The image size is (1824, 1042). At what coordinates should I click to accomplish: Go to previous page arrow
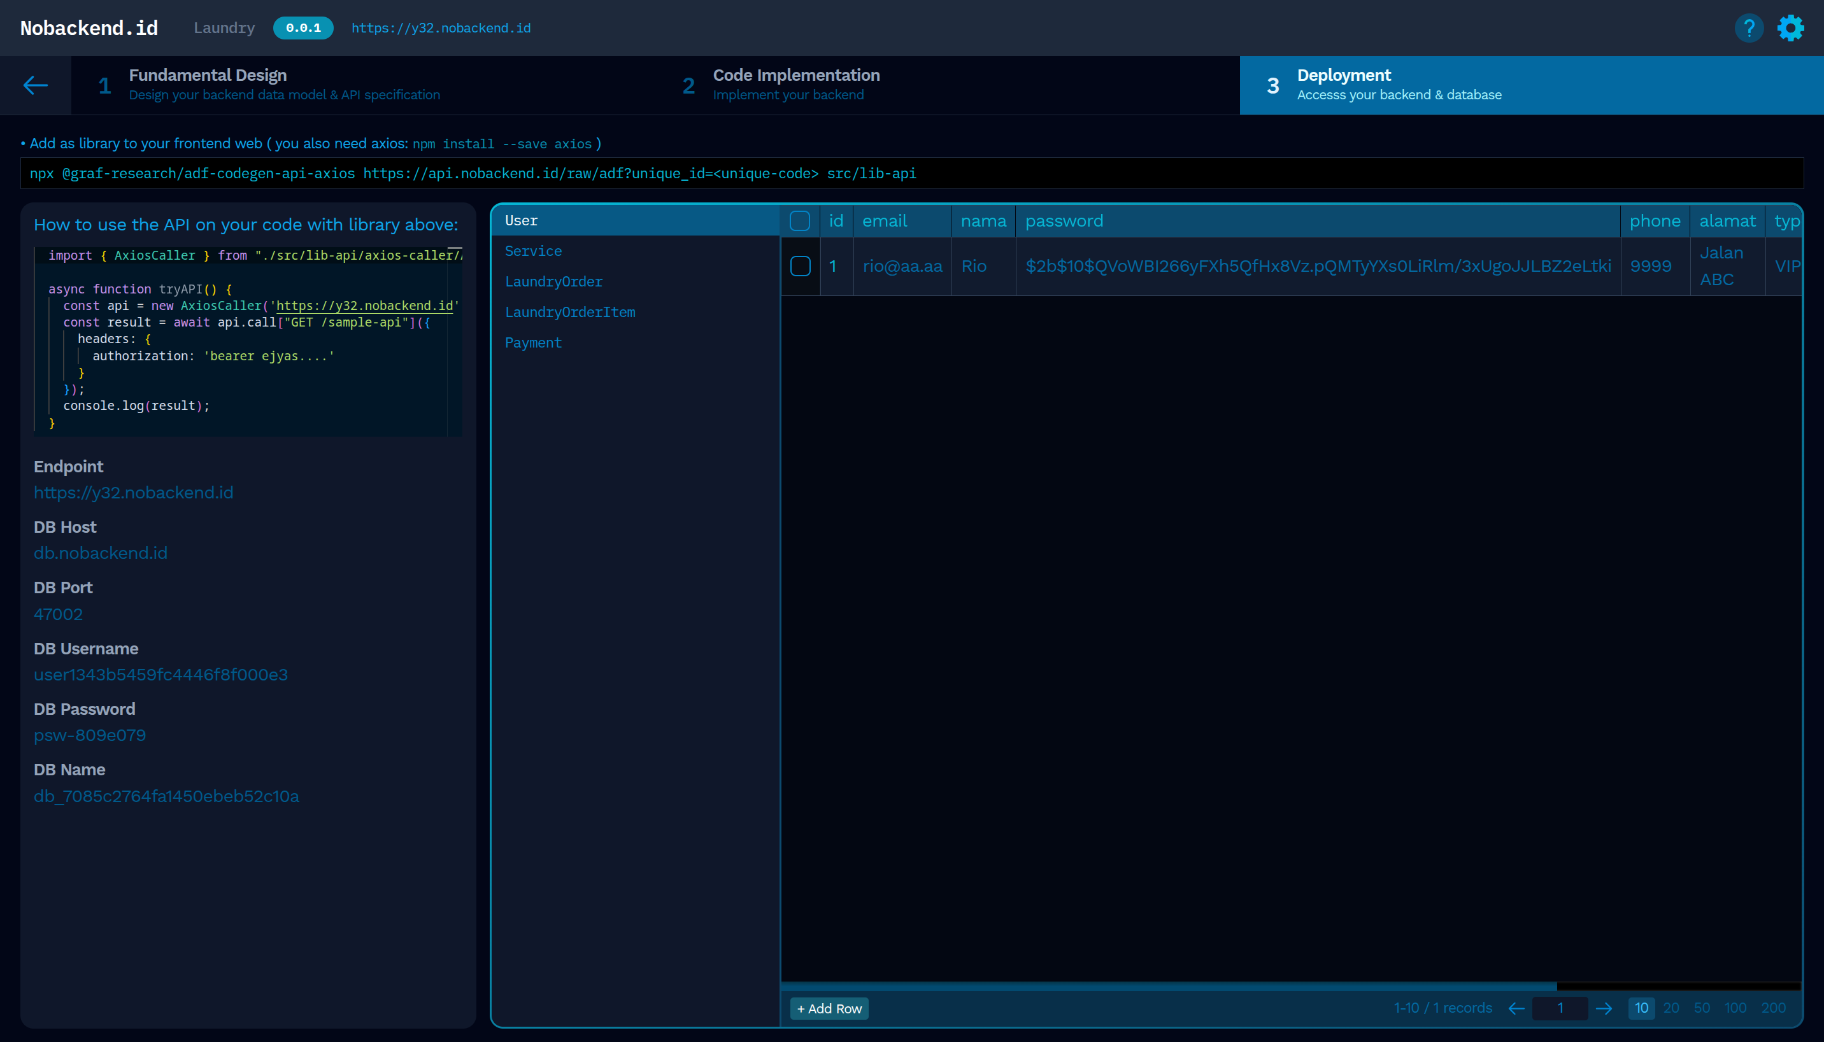coord(1516,1008)
